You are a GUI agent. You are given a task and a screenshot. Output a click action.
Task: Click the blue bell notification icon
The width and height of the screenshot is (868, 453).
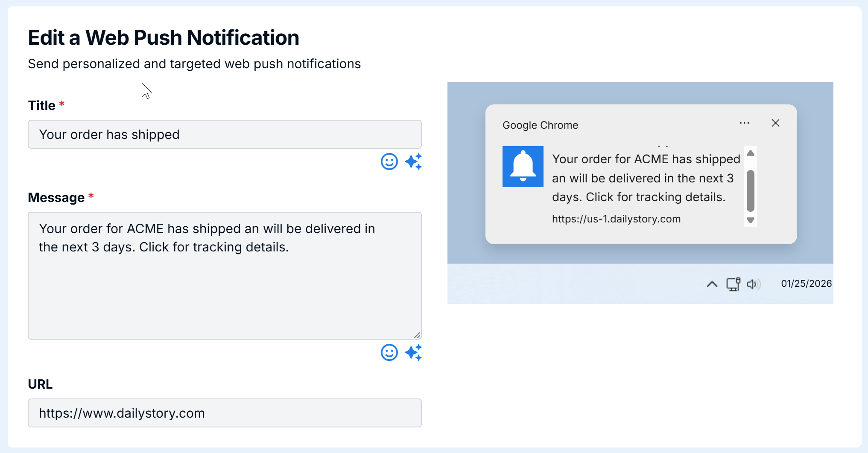pyautogui.click(x=523, y=167)
